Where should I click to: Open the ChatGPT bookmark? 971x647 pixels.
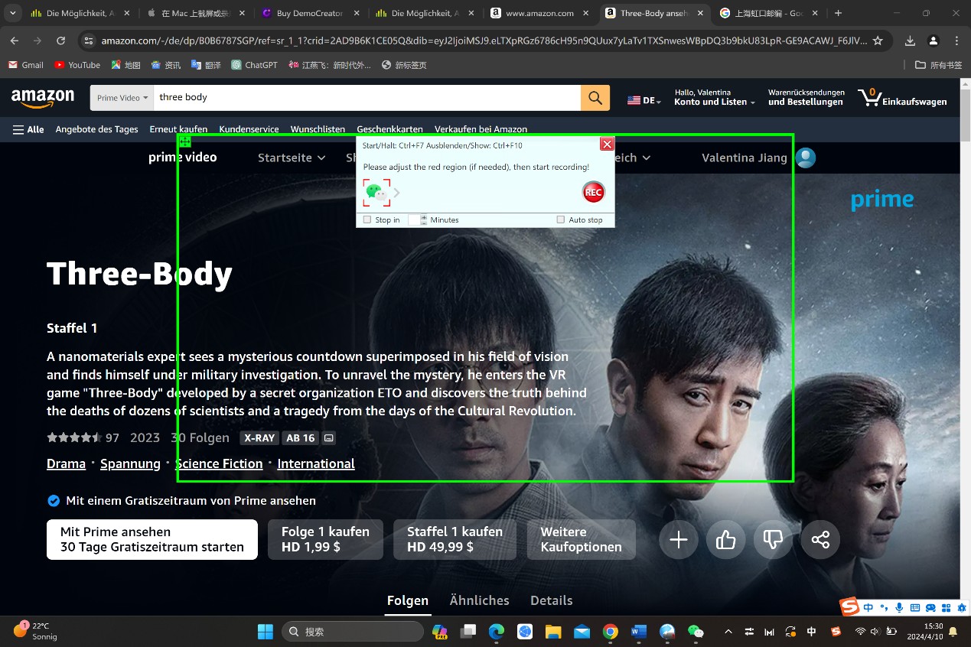[254, 65]
